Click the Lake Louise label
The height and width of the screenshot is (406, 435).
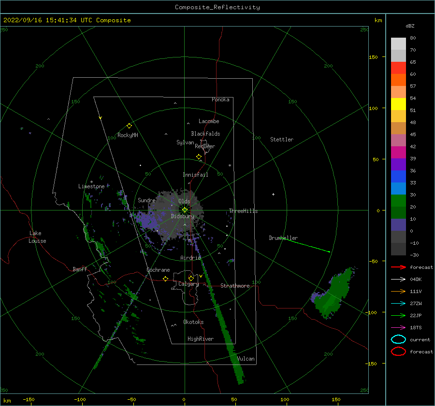[37, 237]
